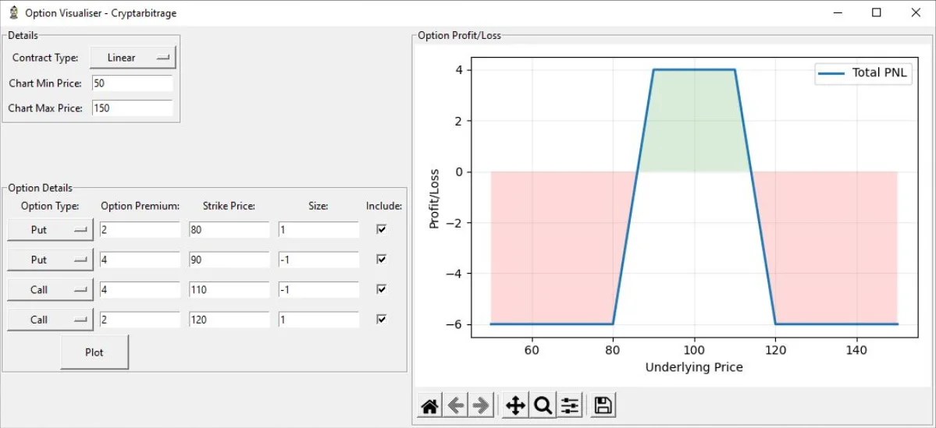Open the Contract Type Linear dropdown
Screen dimensions: 936x428
point(133,58)
